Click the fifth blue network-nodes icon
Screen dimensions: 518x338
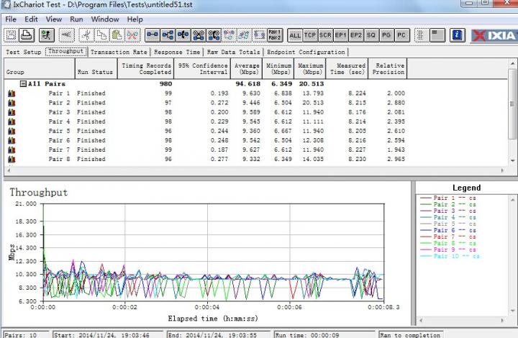point(214,35)
